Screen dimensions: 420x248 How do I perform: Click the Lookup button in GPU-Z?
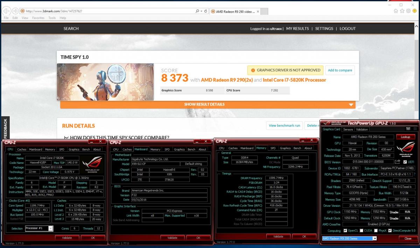click(405, 137)
